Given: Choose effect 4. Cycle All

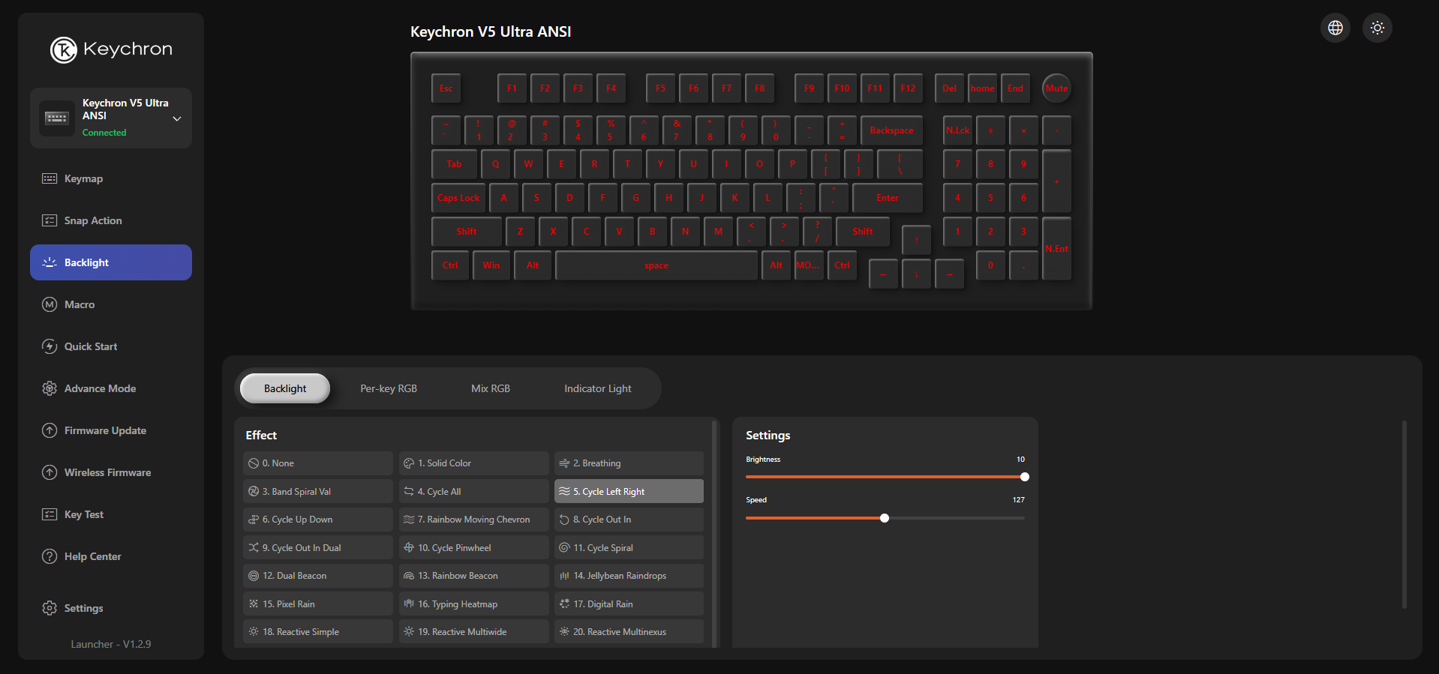Looking at the screenshot, I should pos(474,491).
